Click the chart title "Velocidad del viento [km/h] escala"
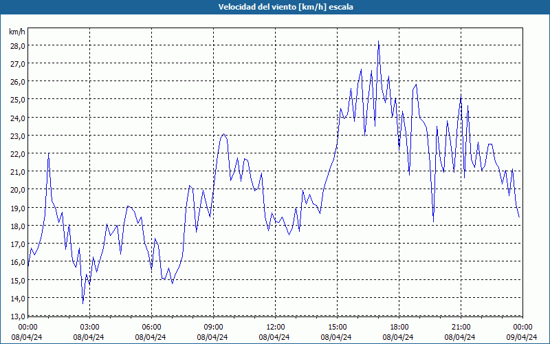 point(285,7)
